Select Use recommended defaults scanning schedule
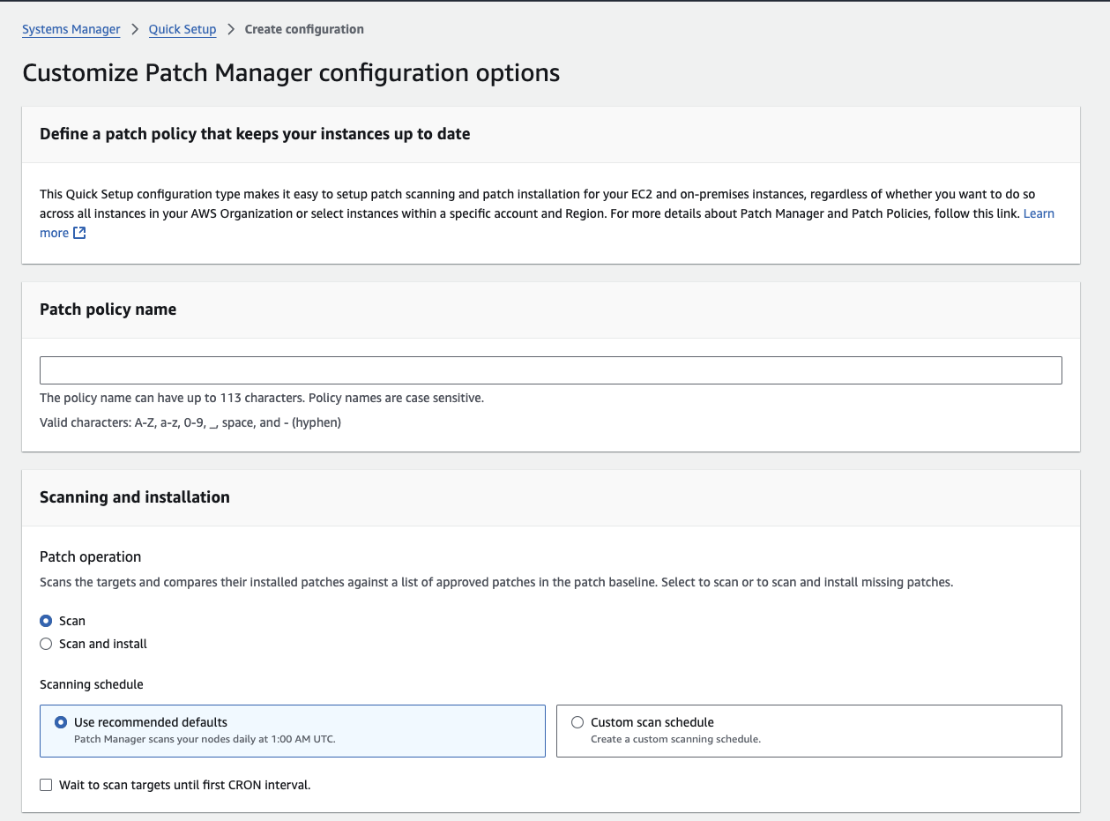The height and width of the screenshot is (821, 1110). point(293,730)
